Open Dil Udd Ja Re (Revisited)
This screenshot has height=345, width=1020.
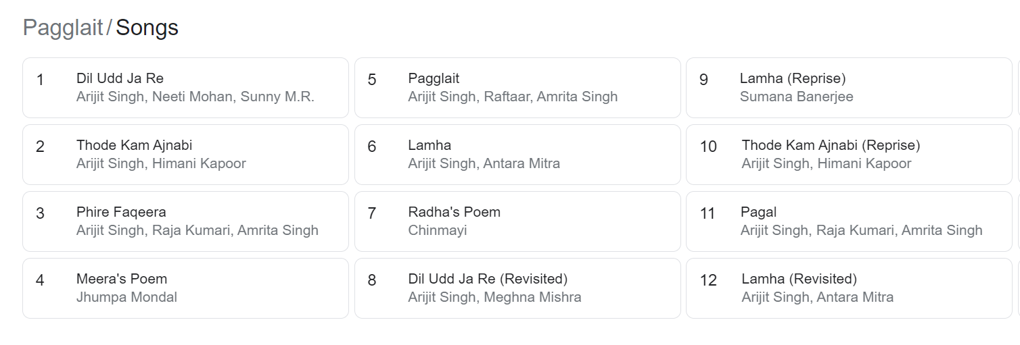[x=517, y=288]
